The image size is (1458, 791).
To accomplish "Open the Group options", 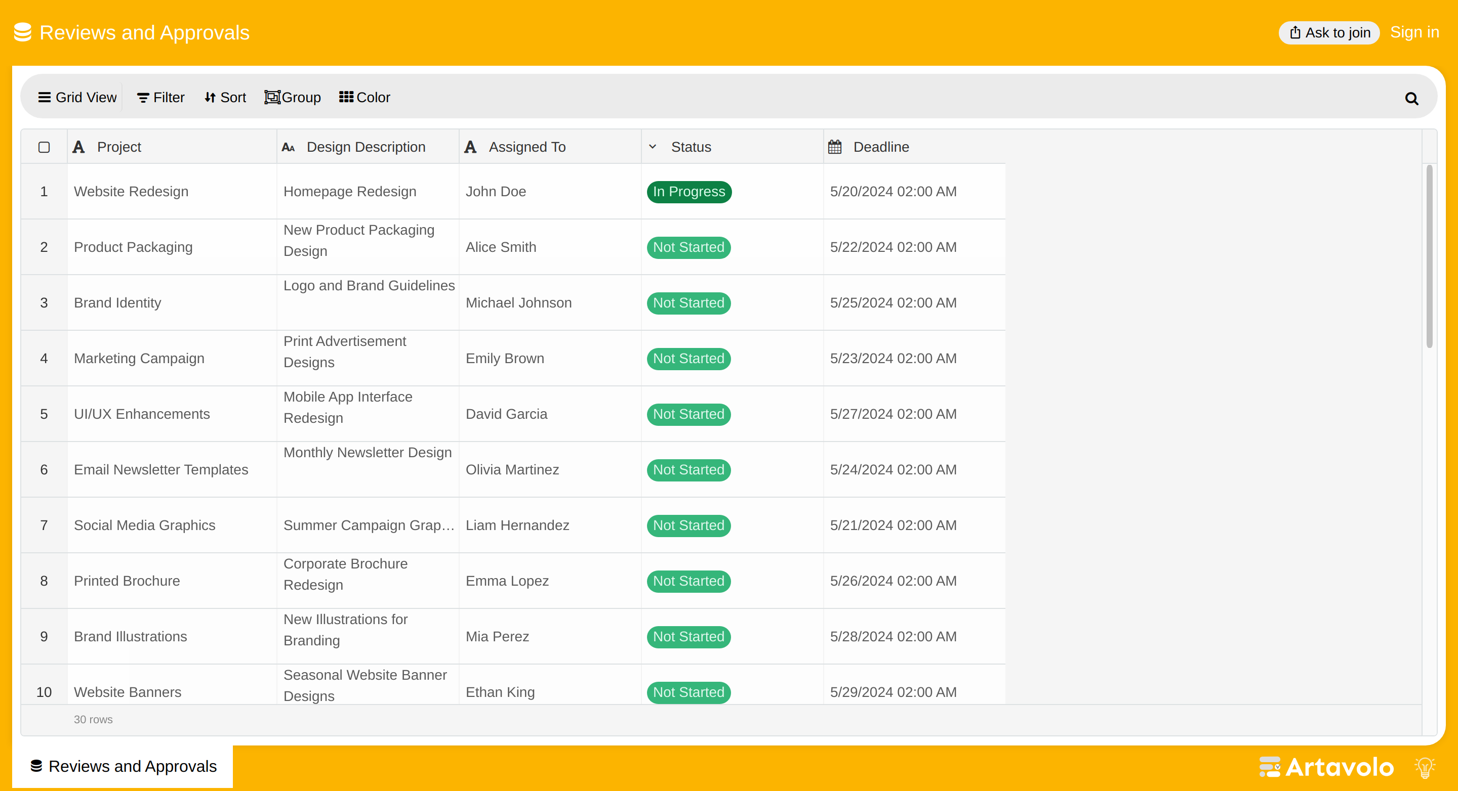I will click(293, 97).
